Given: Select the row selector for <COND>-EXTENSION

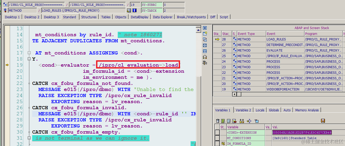Looking at the screenshot, I should (217, 133).
